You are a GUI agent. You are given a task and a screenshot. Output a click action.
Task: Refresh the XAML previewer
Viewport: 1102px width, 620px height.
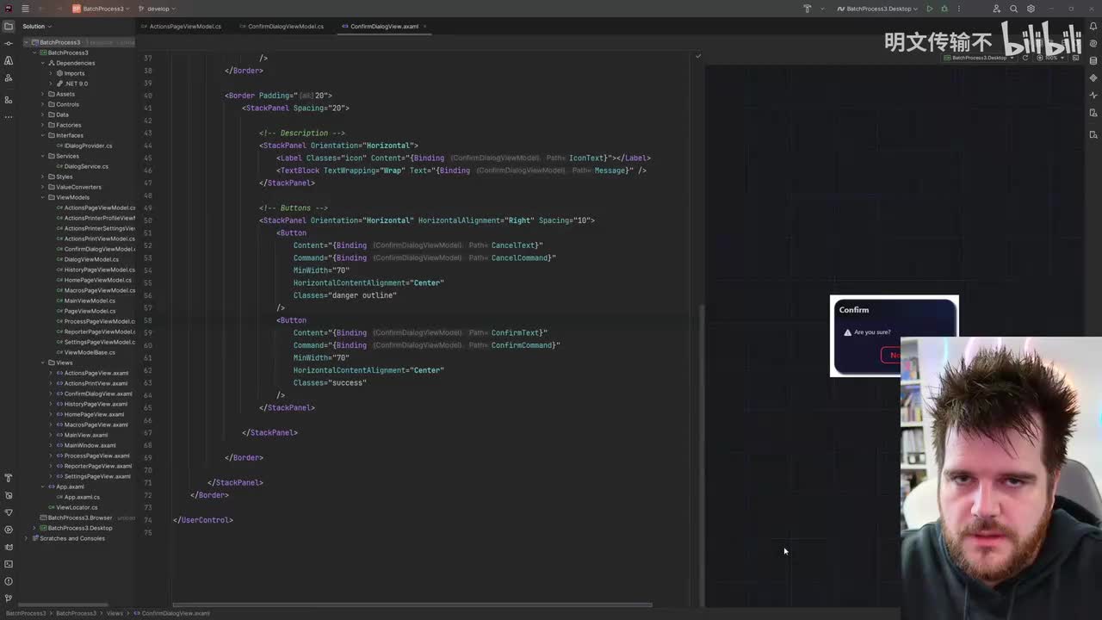(x=1025, y=58)
